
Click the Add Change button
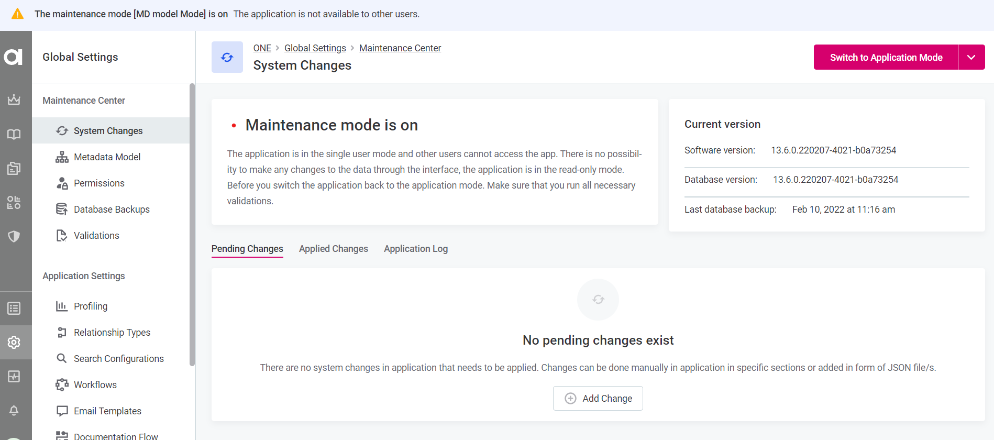pos(598,399)
